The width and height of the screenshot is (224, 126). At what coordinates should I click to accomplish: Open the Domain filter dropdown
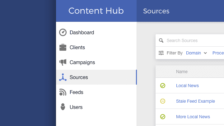(x=197, y=53)
